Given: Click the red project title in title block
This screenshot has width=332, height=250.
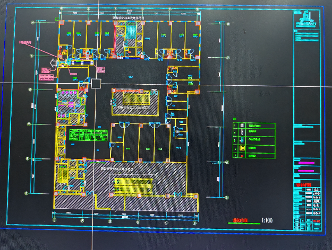Looking at the screenshot, I should [x=304, y=185].
